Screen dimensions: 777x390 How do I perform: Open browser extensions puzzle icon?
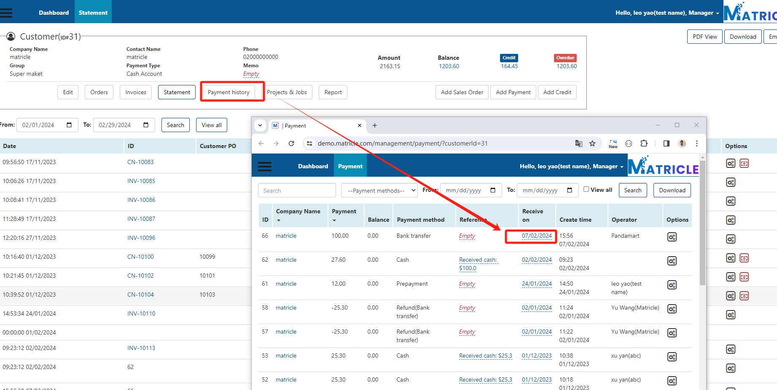[644, 143]
